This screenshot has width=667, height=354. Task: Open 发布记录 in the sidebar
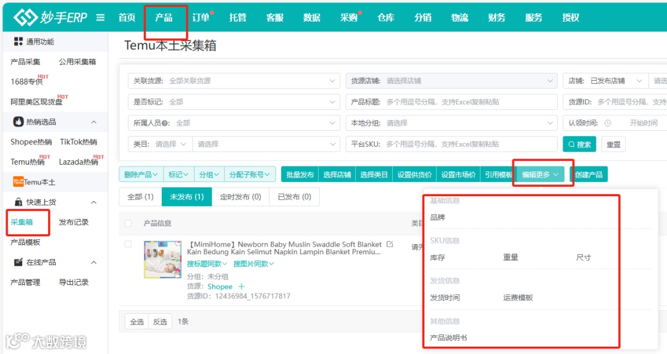click(73, 222)
